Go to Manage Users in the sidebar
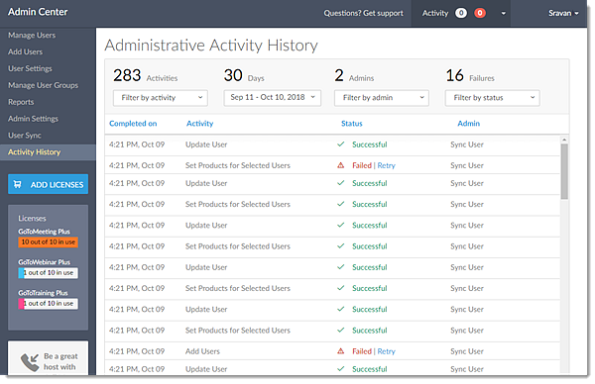 [32, 36]
